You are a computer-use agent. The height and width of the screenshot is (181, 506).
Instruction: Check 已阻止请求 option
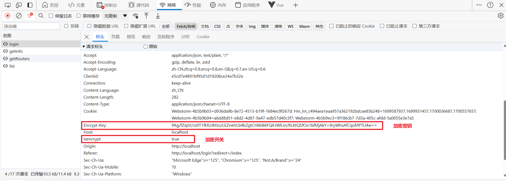click(x=382, y=26)
